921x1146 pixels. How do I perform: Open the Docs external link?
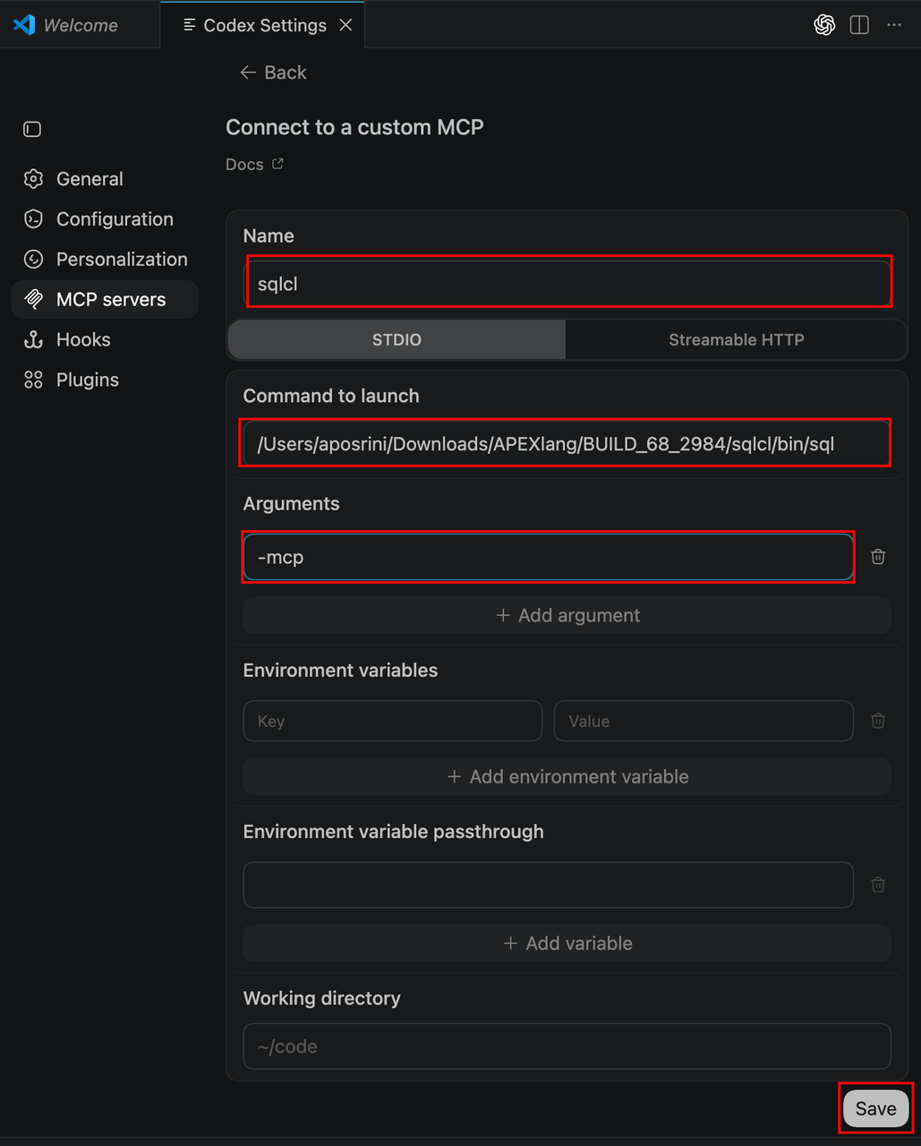pos(254,165)
